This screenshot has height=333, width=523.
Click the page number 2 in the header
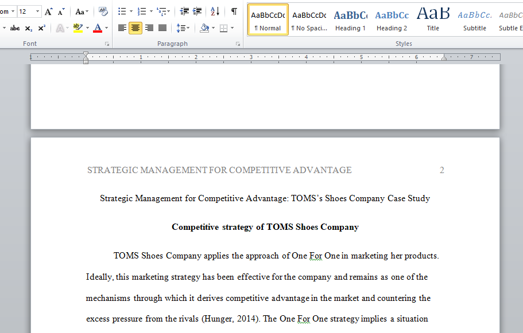[x=442, y=170]
